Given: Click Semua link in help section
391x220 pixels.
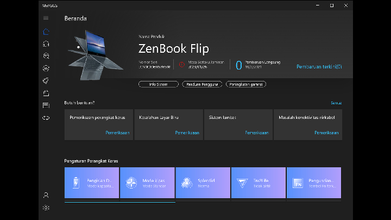Looking at the screenshot, I should point(336,103).
